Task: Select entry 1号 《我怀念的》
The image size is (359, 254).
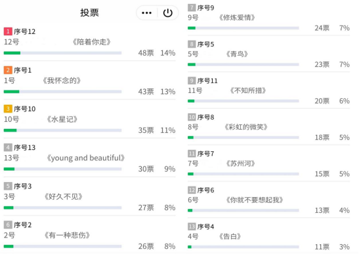Action: click(x=89, y=81)
